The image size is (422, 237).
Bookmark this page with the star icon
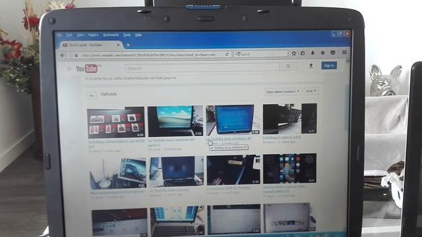coord(294,53)
